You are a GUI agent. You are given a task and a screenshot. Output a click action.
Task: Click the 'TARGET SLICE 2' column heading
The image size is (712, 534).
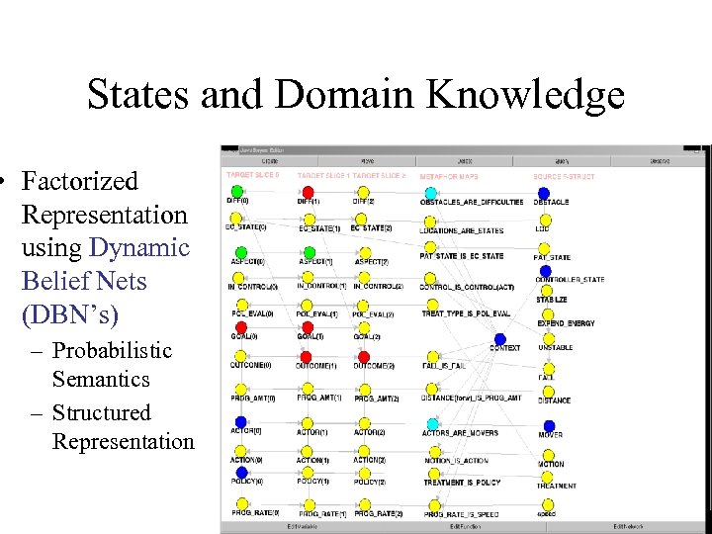click(379, 175)
